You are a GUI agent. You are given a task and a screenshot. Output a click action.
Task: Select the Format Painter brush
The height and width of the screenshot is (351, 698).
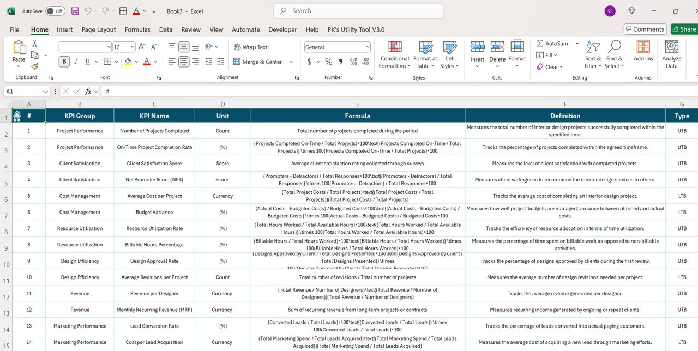pos(35,66)
